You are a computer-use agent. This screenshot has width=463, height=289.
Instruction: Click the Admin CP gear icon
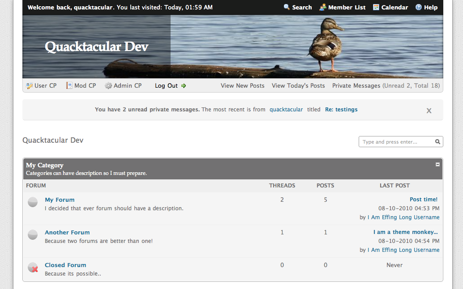pos(108,85)
